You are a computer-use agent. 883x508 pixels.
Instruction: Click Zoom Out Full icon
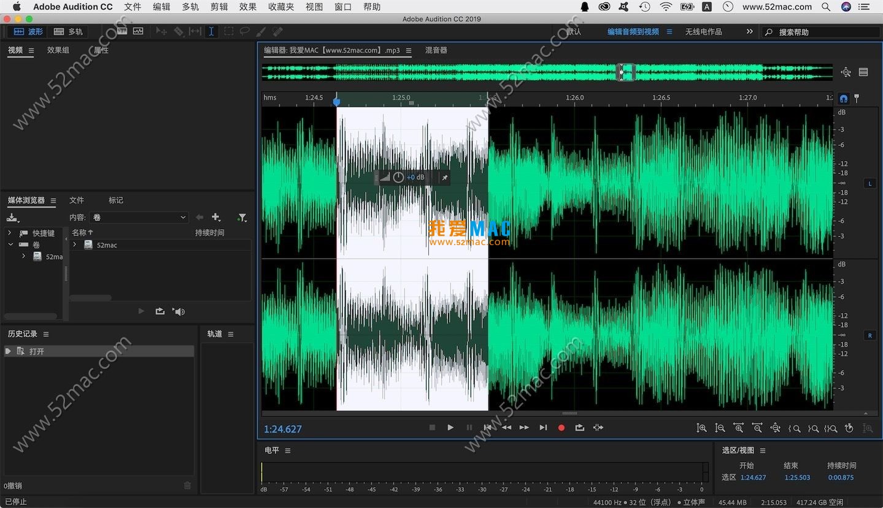point(776,428)
